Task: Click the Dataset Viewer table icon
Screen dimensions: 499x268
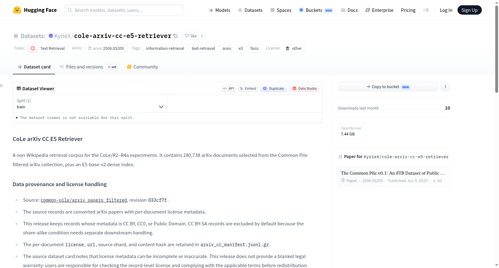Action: pyautogui.click(x=19, y=88)
